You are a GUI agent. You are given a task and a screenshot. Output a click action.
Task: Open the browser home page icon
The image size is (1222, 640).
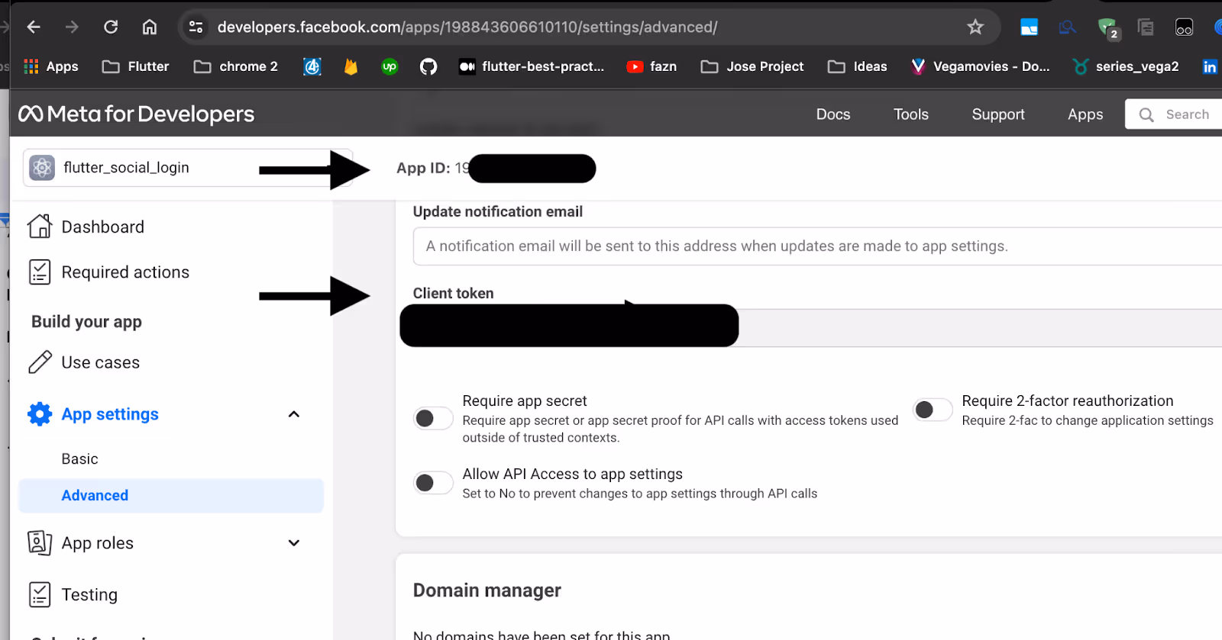point(150,27)
